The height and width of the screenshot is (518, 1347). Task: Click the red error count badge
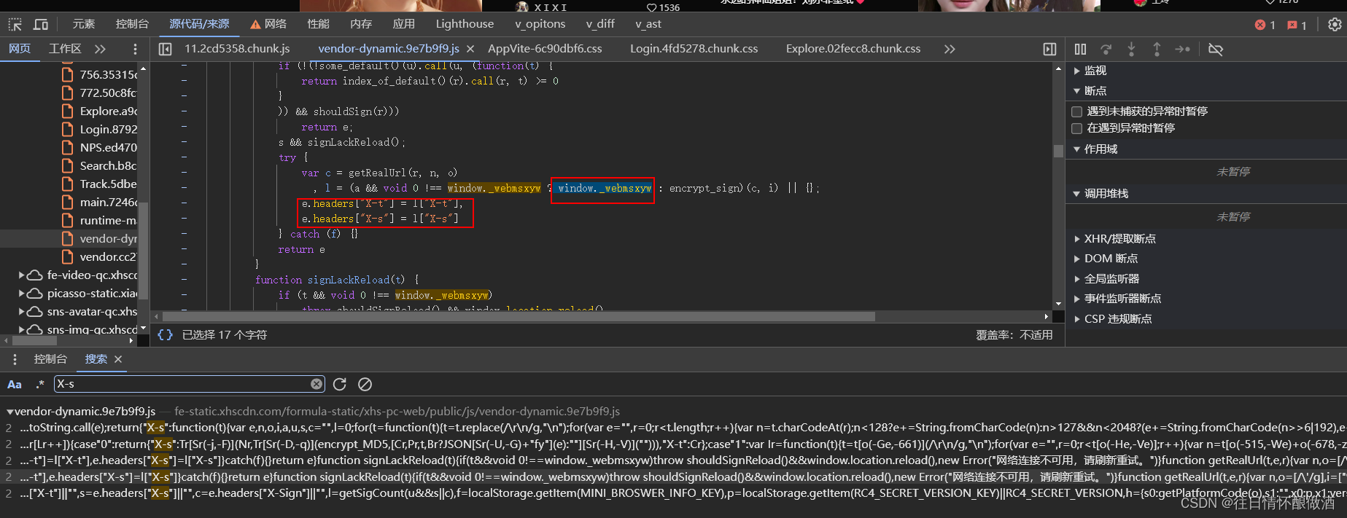coord(1265,25)
